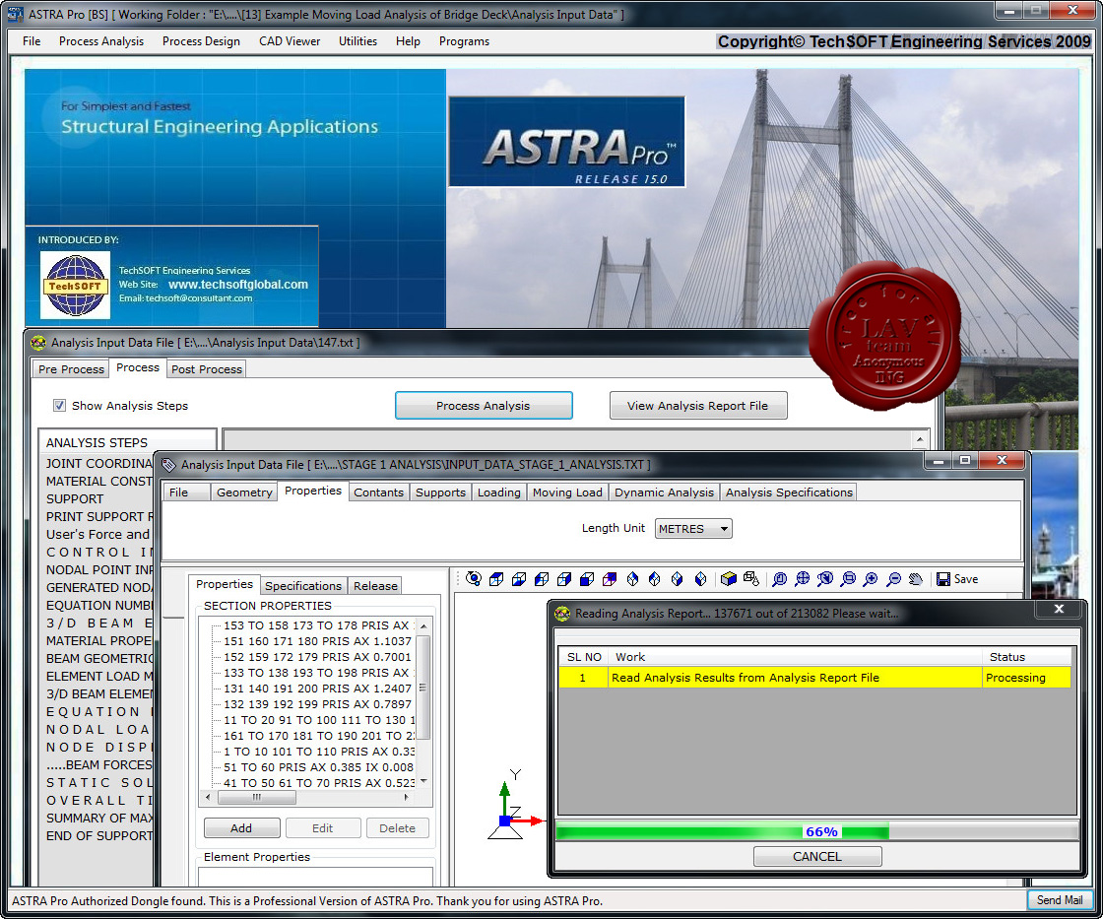Screen dimensions: 1103x919
Task: Open the Release sub-tab
Action: 375,585
